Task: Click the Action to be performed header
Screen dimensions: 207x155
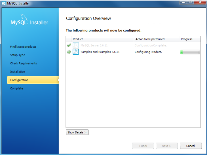Action: click(157, 39)
